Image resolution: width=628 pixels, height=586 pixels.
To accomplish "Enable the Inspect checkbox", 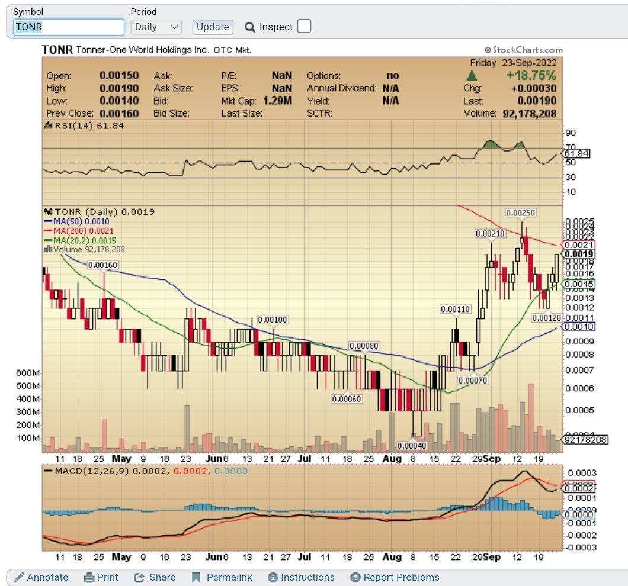I will [304, 27].
